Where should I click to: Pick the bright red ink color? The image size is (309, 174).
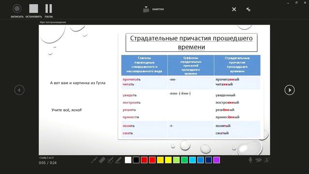pyautogui.click(x=152, y=160)
